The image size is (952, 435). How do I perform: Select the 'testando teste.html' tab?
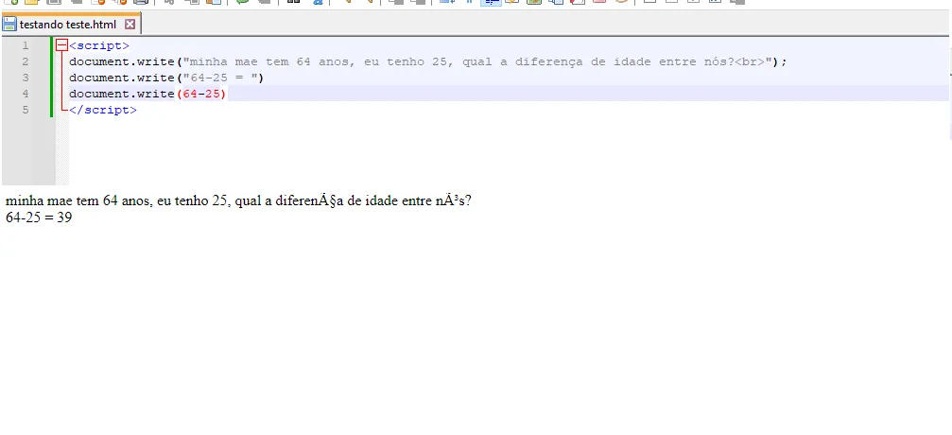(71, 25)
